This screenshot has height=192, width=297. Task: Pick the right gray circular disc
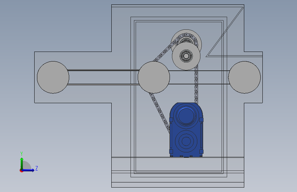(x=244, y=77)
